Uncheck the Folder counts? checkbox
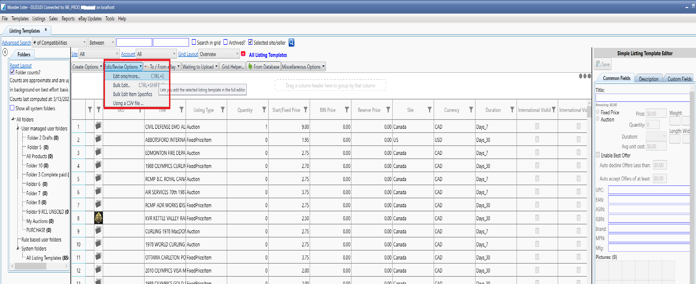Screen dimensions: 696x284 (12, 72)
